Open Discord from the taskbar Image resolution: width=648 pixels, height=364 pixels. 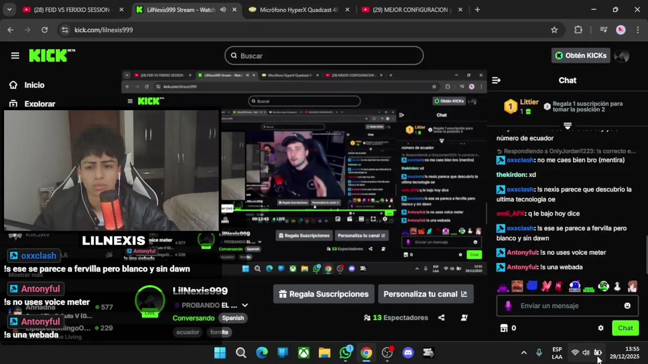[408, 353]
